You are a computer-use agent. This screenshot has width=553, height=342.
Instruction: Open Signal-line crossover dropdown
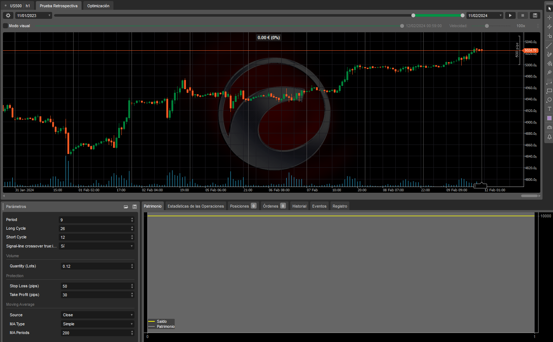96,246
